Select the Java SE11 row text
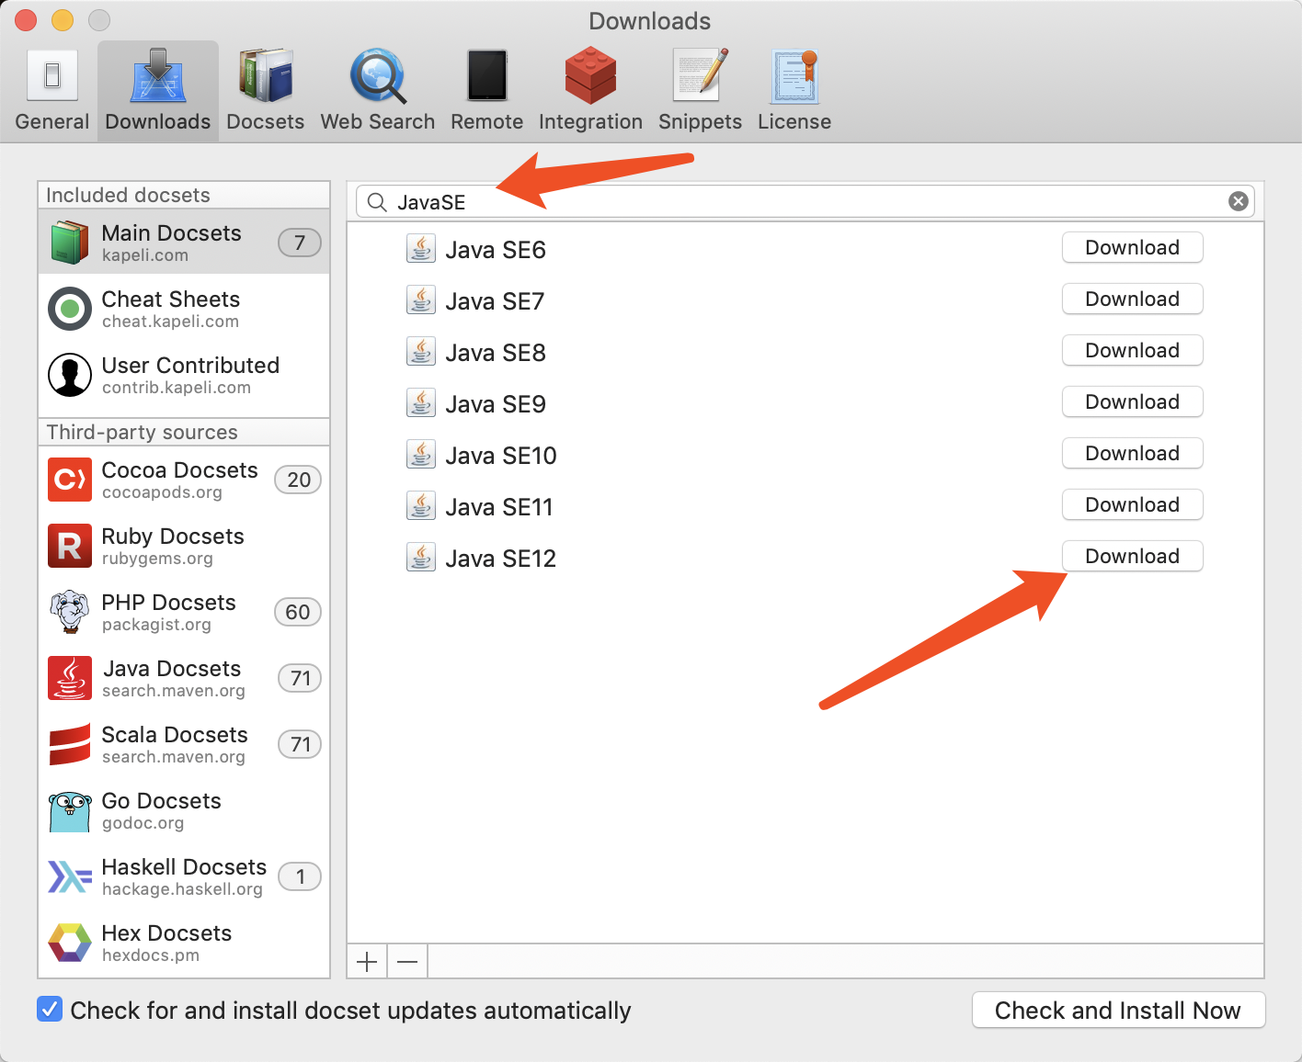Screen dimensions: 1302x1062 coord(499,507)
